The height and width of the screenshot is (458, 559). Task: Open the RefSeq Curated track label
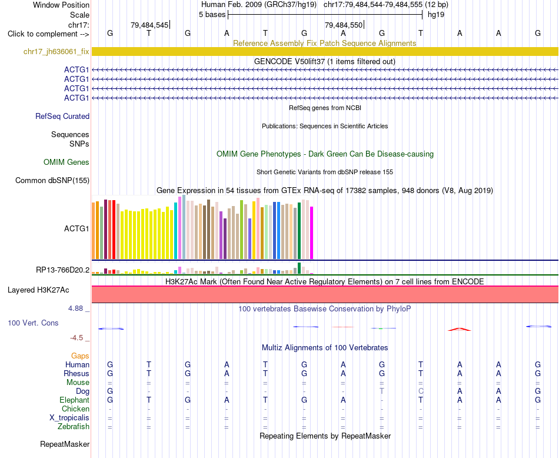[62, 116]
